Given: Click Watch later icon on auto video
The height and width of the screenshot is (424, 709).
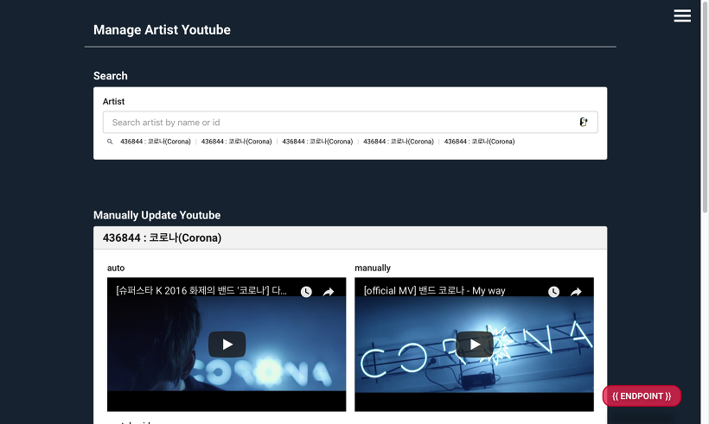Looking at the screenshot, I should [x=306, y=292].
